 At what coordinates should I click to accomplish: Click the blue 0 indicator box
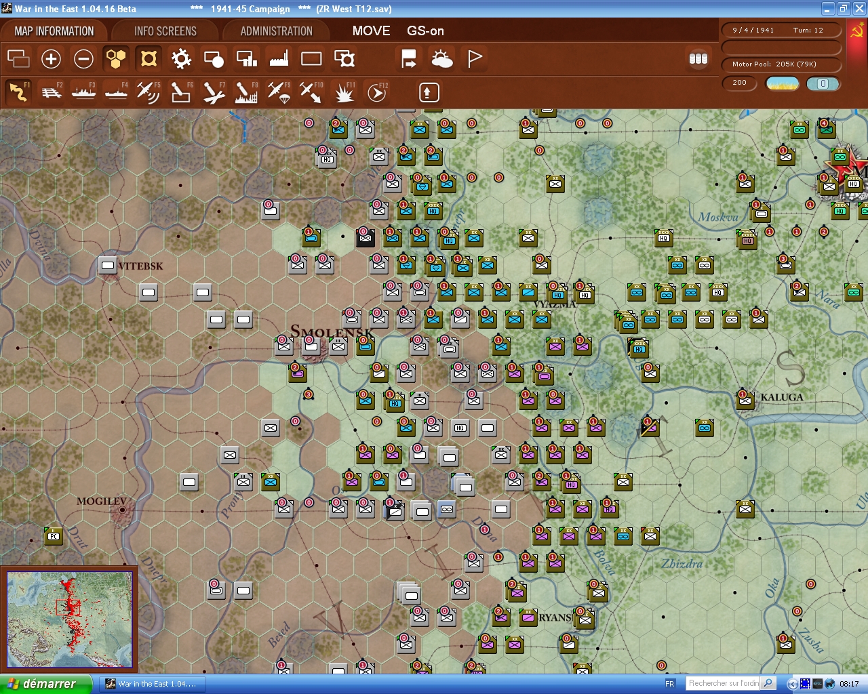click(823, 84)
